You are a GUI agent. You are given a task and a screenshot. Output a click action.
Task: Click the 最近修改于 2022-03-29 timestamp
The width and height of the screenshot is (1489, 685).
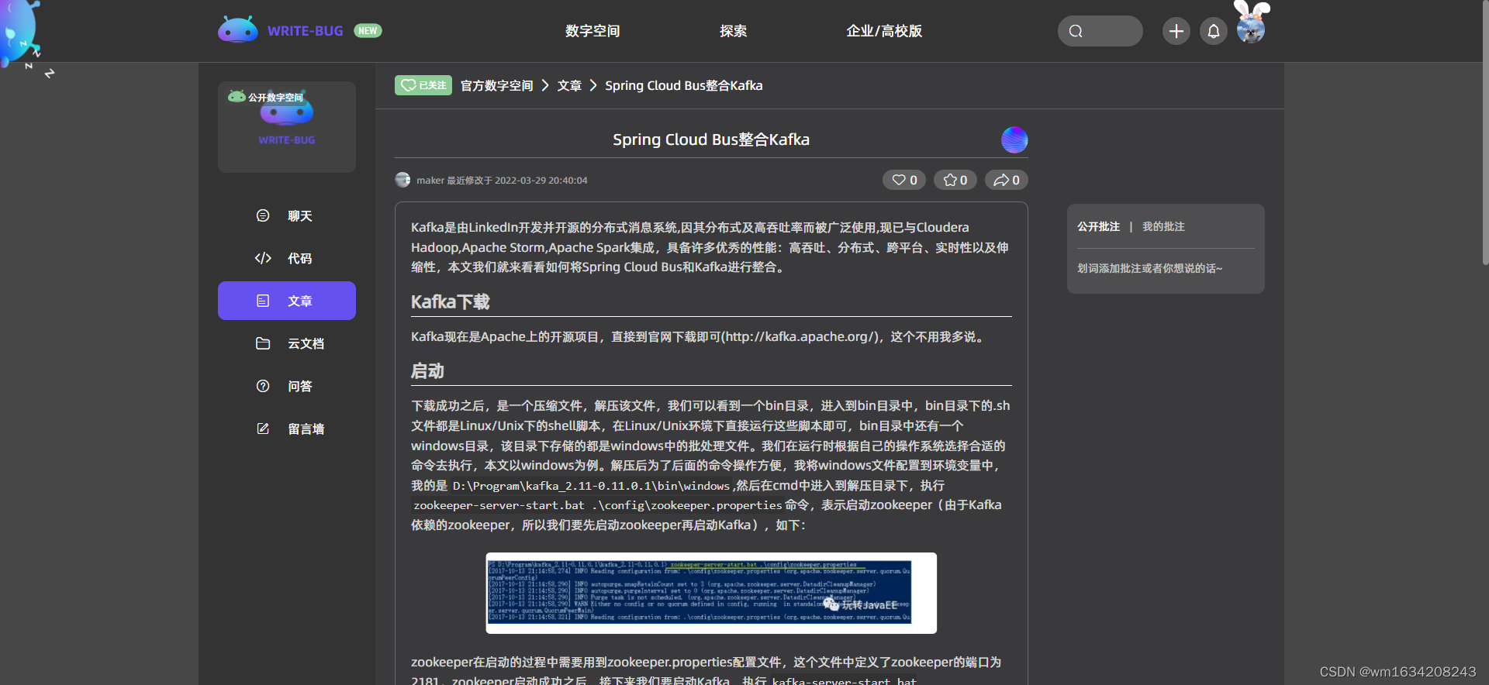coord(517,180)
